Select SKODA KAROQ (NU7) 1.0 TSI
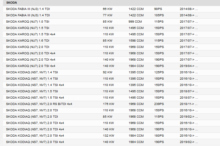 point(28,22)
